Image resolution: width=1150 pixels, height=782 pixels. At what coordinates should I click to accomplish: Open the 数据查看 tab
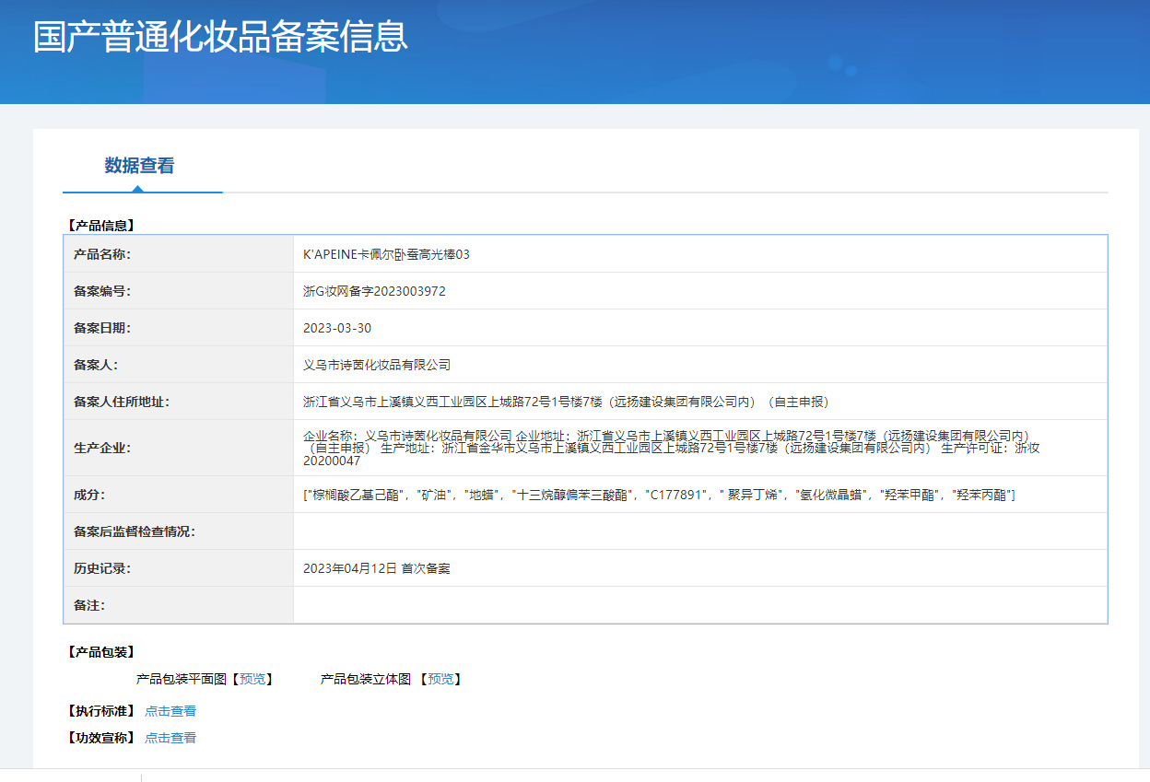pyautogui.click(x=139, y=166)
